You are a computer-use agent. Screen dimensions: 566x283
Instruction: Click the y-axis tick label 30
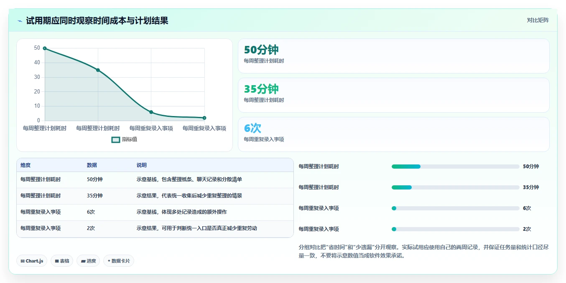pos(37,77)
